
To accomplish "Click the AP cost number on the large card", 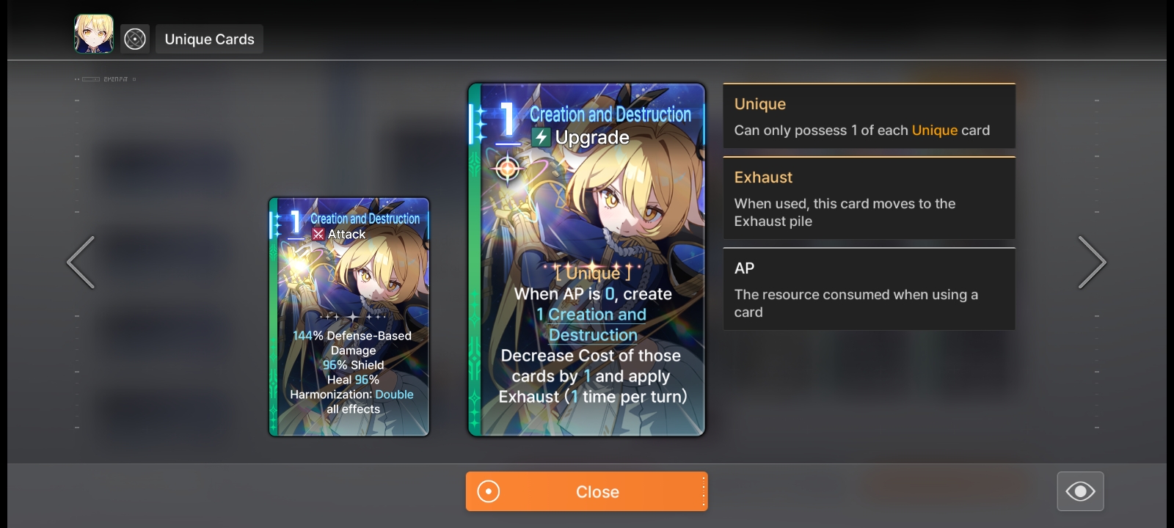I will coord(507,119).
